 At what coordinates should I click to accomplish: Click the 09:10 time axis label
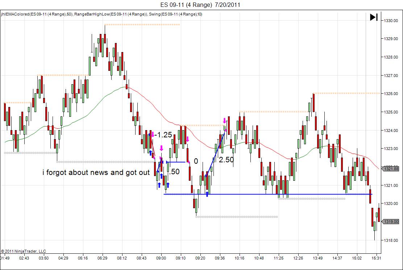(181, 258)
